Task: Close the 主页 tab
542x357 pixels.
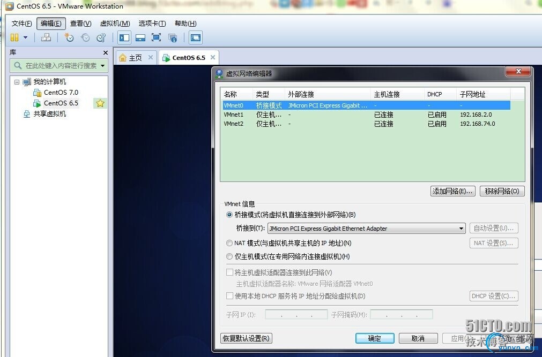Action: click(150, 57)
